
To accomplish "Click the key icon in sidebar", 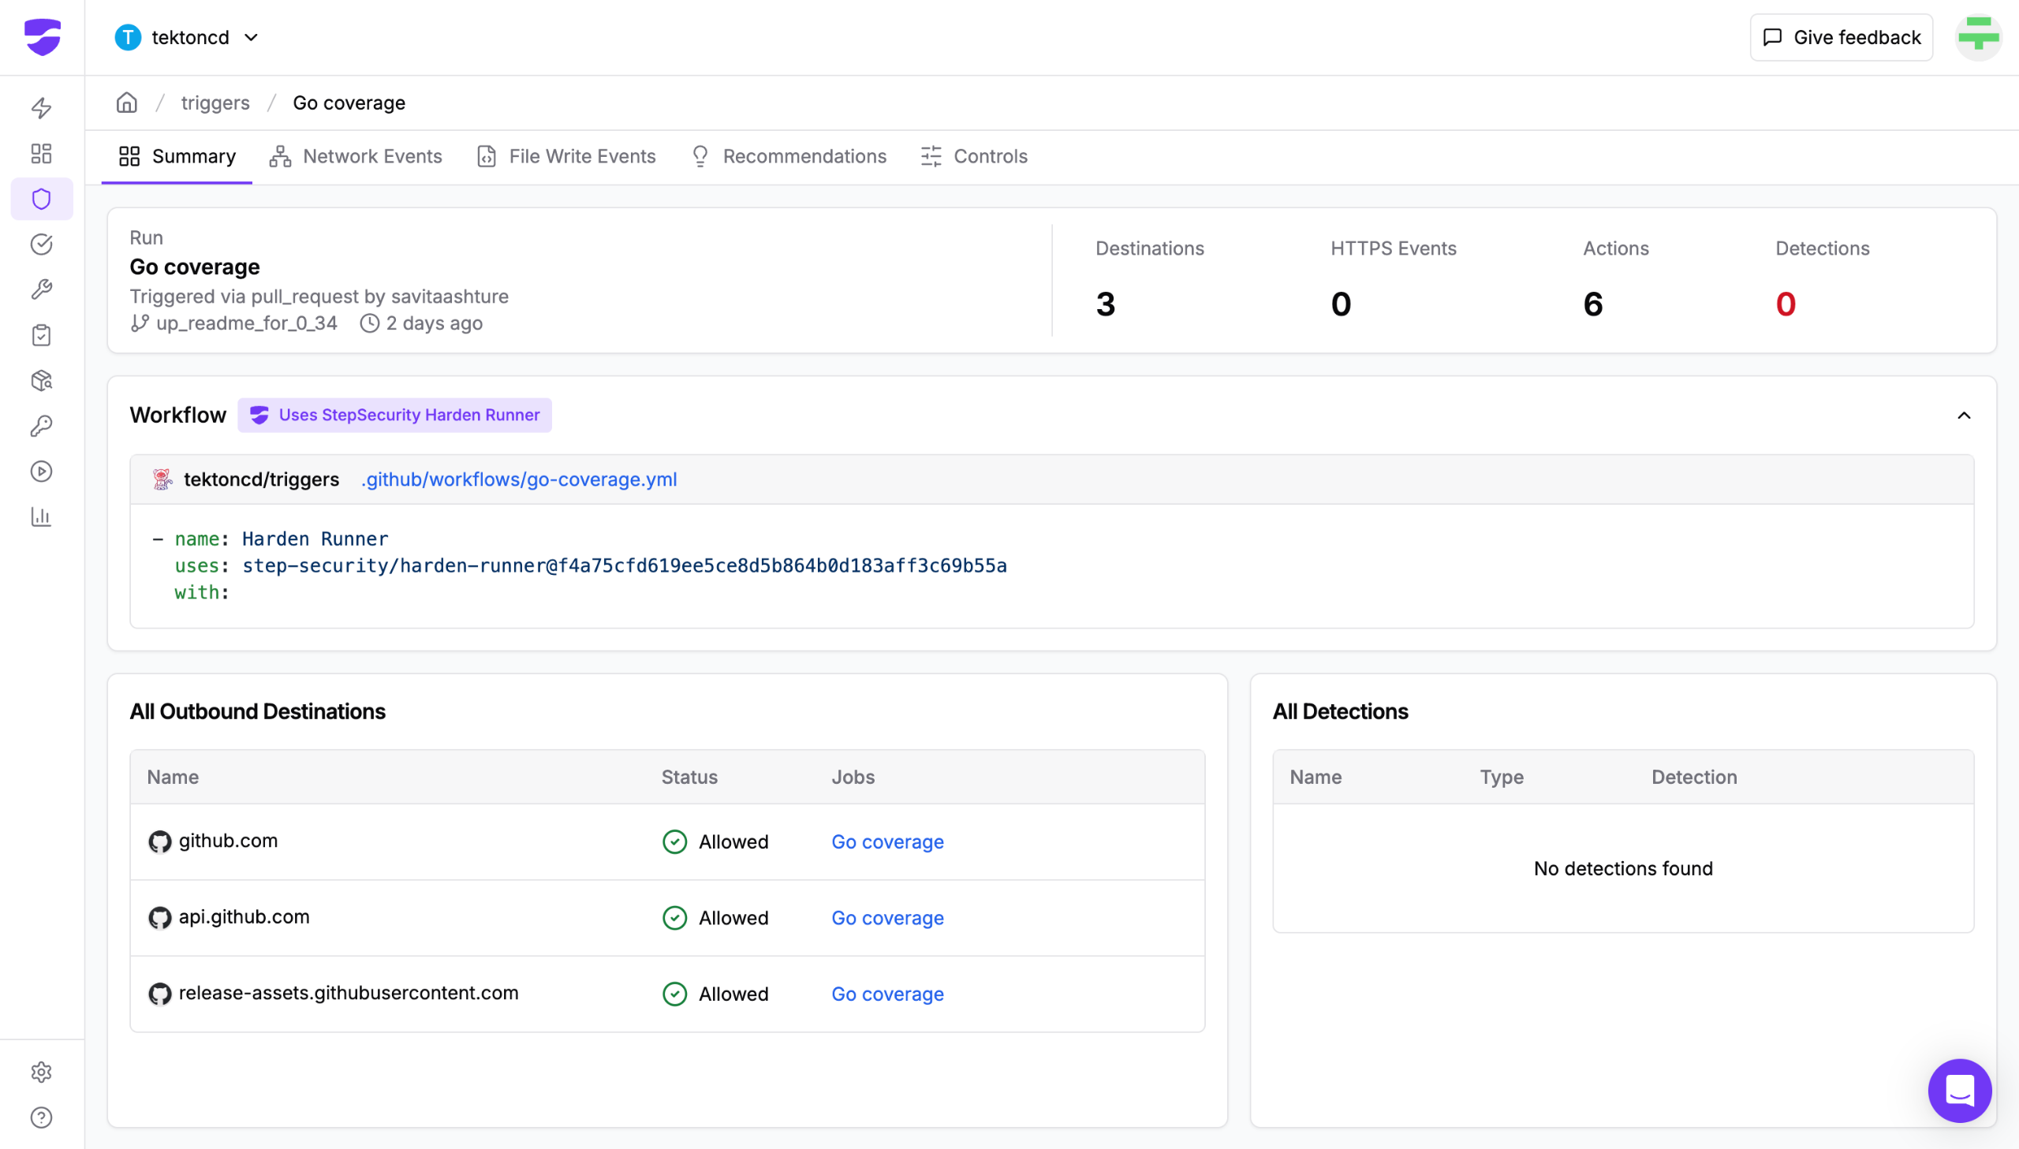I will 41,426.
